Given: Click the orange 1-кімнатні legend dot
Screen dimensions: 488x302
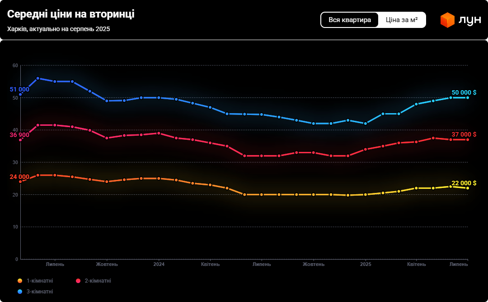Looking at the screenshot, I should 20,281.
